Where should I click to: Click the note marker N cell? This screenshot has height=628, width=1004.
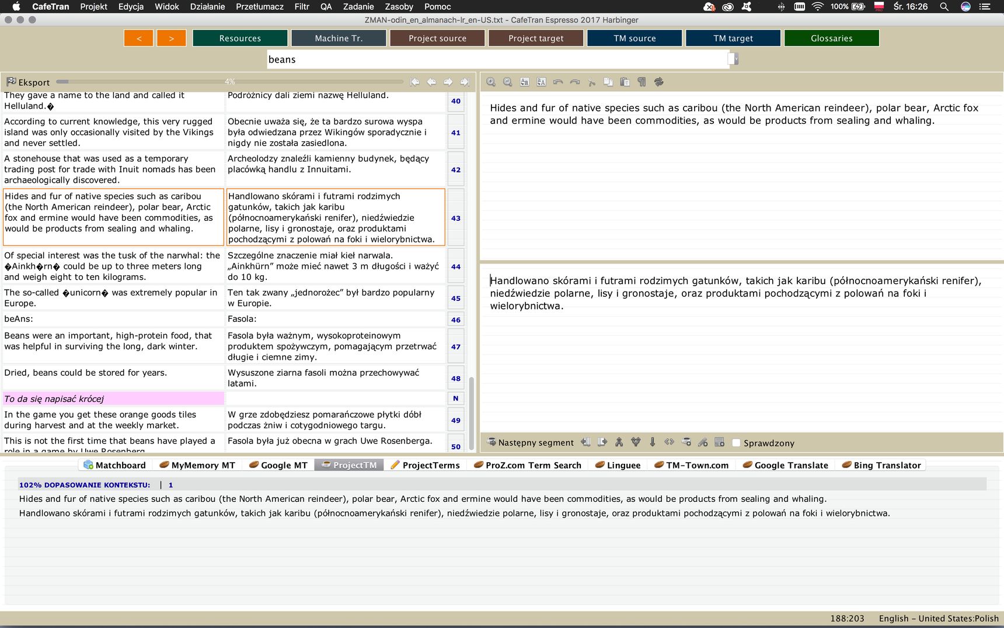click(x=456, y=398)
